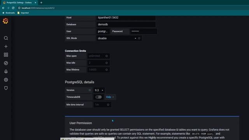249x140 pixels.
Task: Click the browser address bar URL
Action: coord(38,8)
